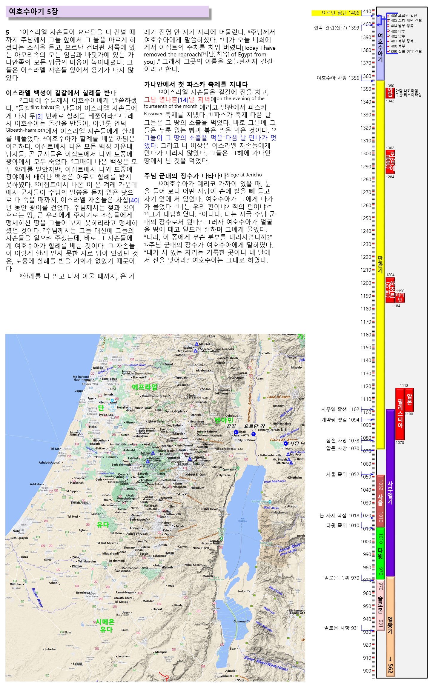Image resolution: width=430 pixels, height=686 pixels.
Task: Click the red phrase 그달 열나흗
Action: [x=161, y=99]
